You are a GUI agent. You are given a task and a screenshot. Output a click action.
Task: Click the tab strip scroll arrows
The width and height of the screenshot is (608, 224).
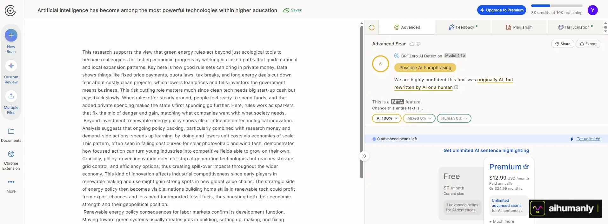[x=605, y=27]
